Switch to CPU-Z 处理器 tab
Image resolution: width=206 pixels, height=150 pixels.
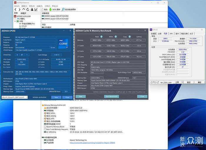[x=153, y=34]
